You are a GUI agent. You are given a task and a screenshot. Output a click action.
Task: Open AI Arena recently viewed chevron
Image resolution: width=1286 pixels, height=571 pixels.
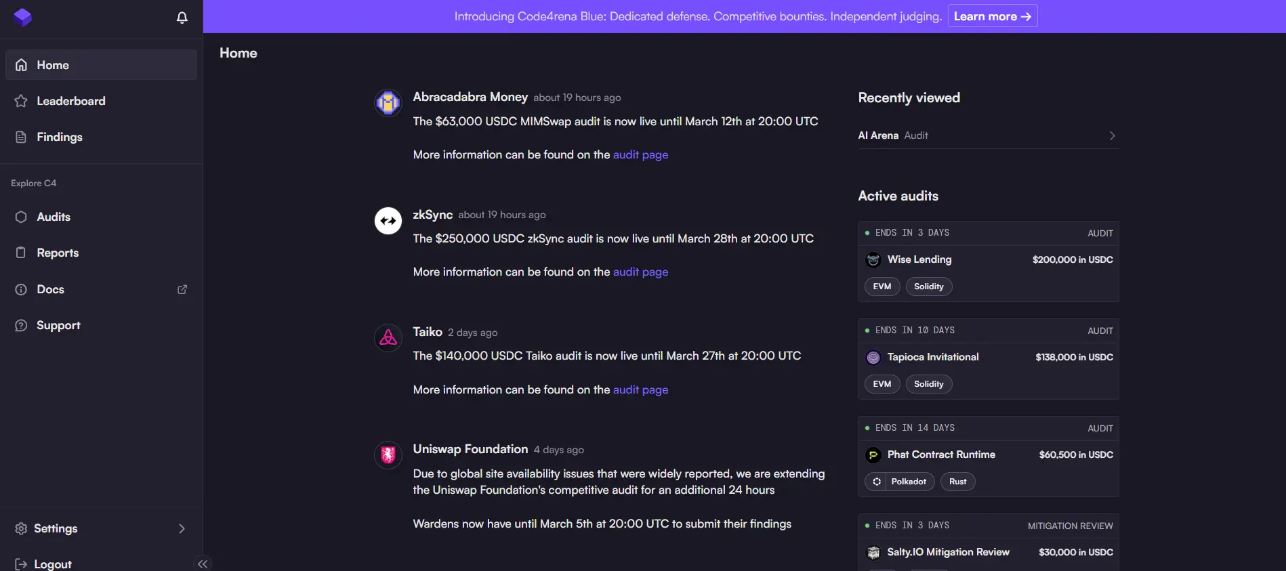coord(1112,135)
